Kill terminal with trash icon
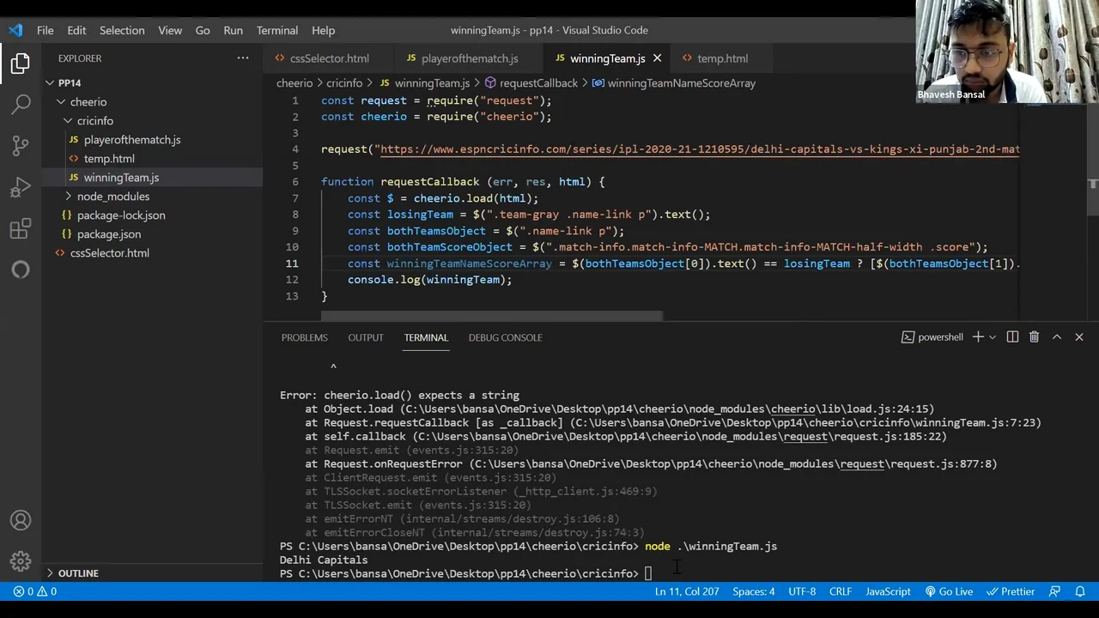The image size is (1099, 618). coord(1034,337)
